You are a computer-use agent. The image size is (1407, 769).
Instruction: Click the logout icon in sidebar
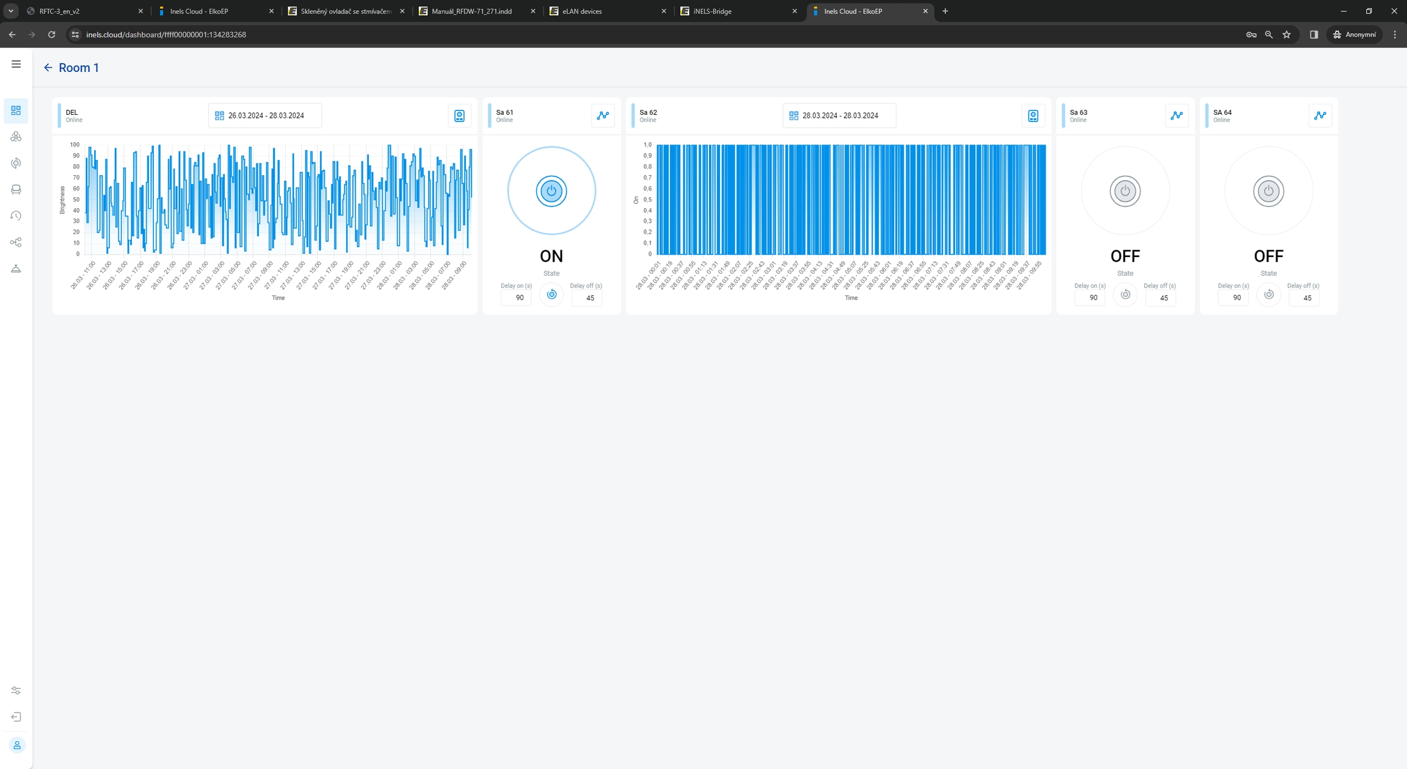pos(16,717)
